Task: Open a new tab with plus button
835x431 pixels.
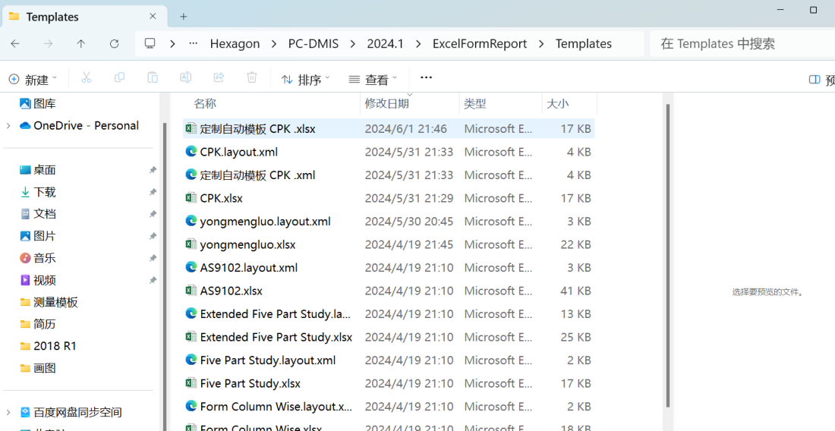Action: point(183,17)
